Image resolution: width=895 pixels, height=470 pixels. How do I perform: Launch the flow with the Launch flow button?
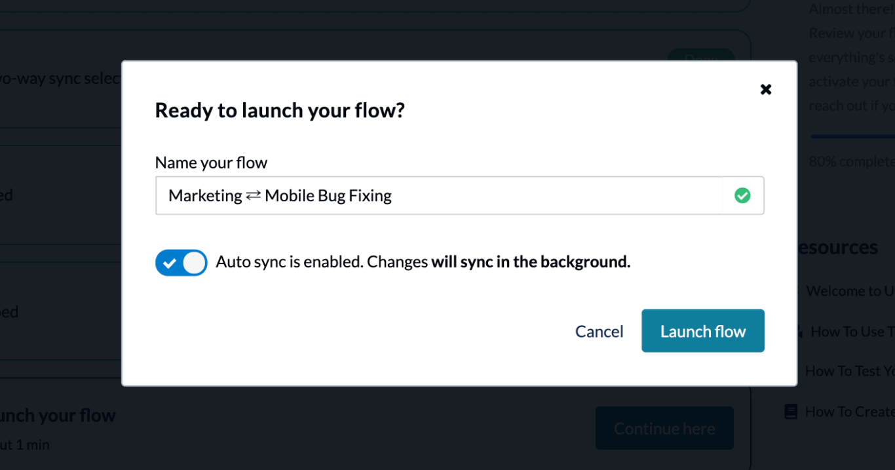703,331
